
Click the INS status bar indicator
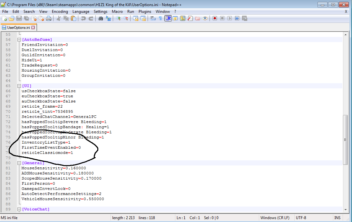tap(337, 218)
